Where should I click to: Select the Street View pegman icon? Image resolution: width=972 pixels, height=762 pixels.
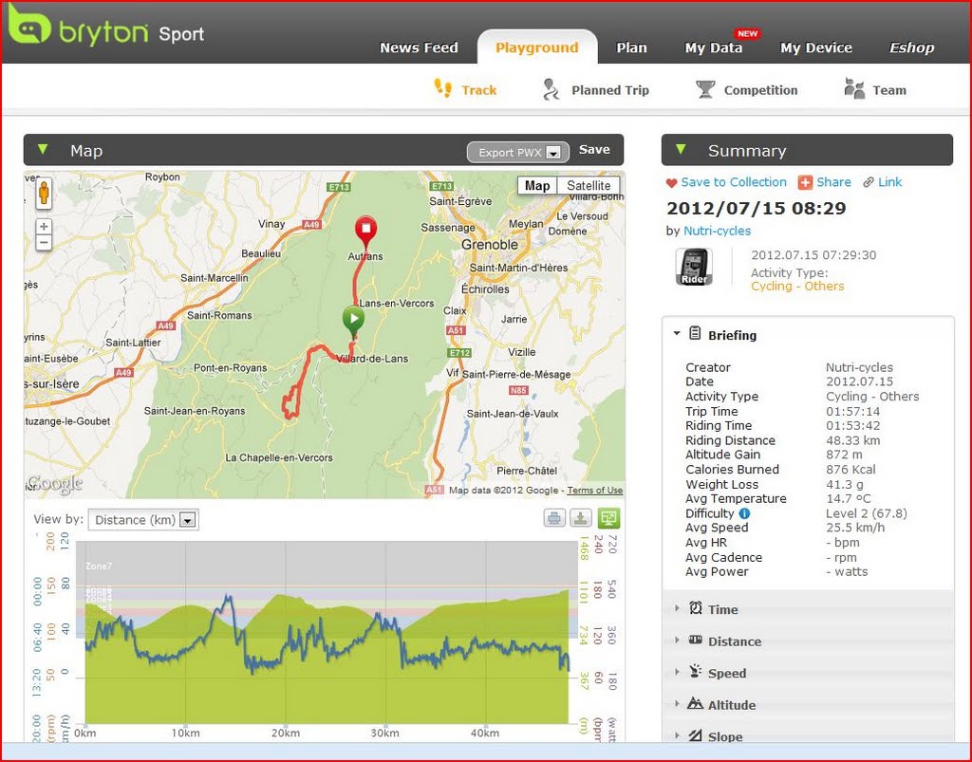44,194
